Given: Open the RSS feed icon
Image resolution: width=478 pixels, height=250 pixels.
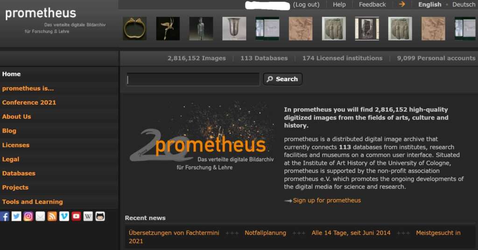Looking at the screenshot, I should tap(52, 216).
